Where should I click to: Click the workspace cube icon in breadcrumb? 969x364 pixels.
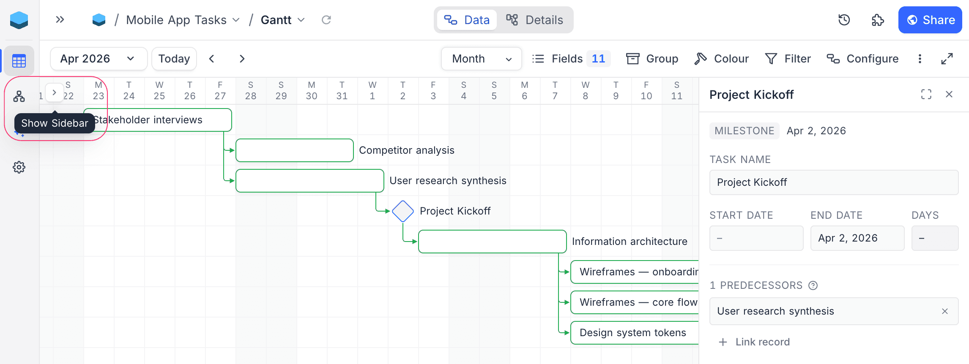click(x=99, y=20)
